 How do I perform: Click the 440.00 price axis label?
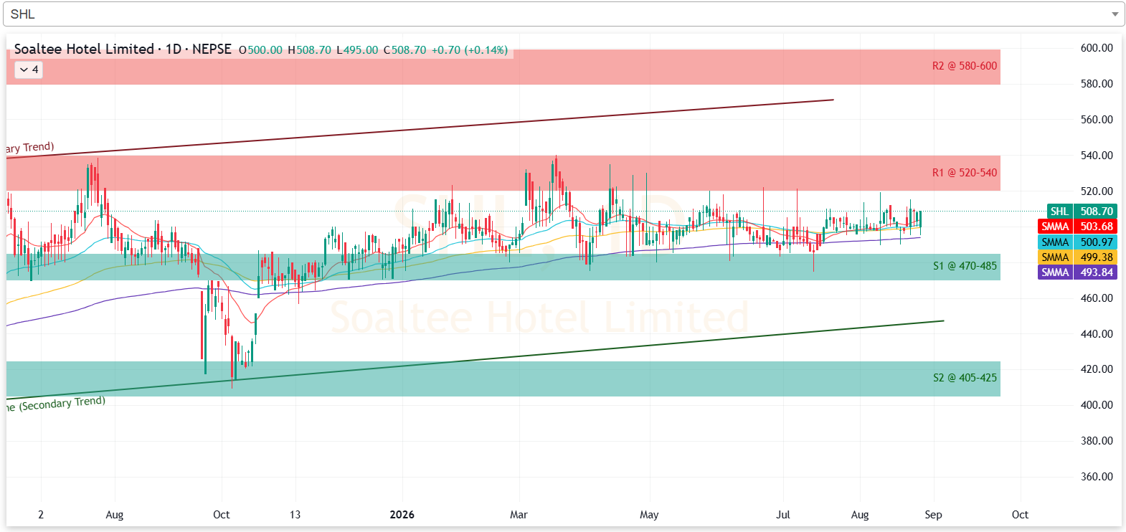tap(1097, 334)
